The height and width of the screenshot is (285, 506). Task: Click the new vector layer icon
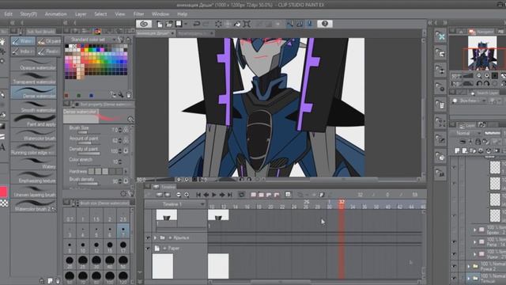coord(465,150)
